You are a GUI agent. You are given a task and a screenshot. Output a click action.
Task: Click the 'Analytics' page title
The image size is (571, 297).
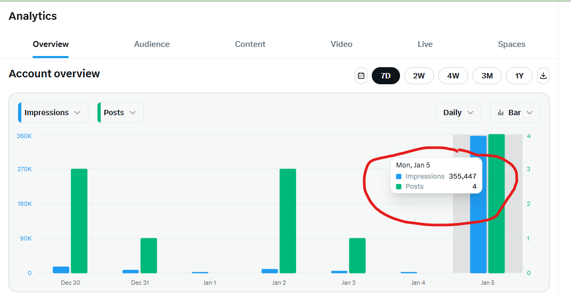pos(33,16)
